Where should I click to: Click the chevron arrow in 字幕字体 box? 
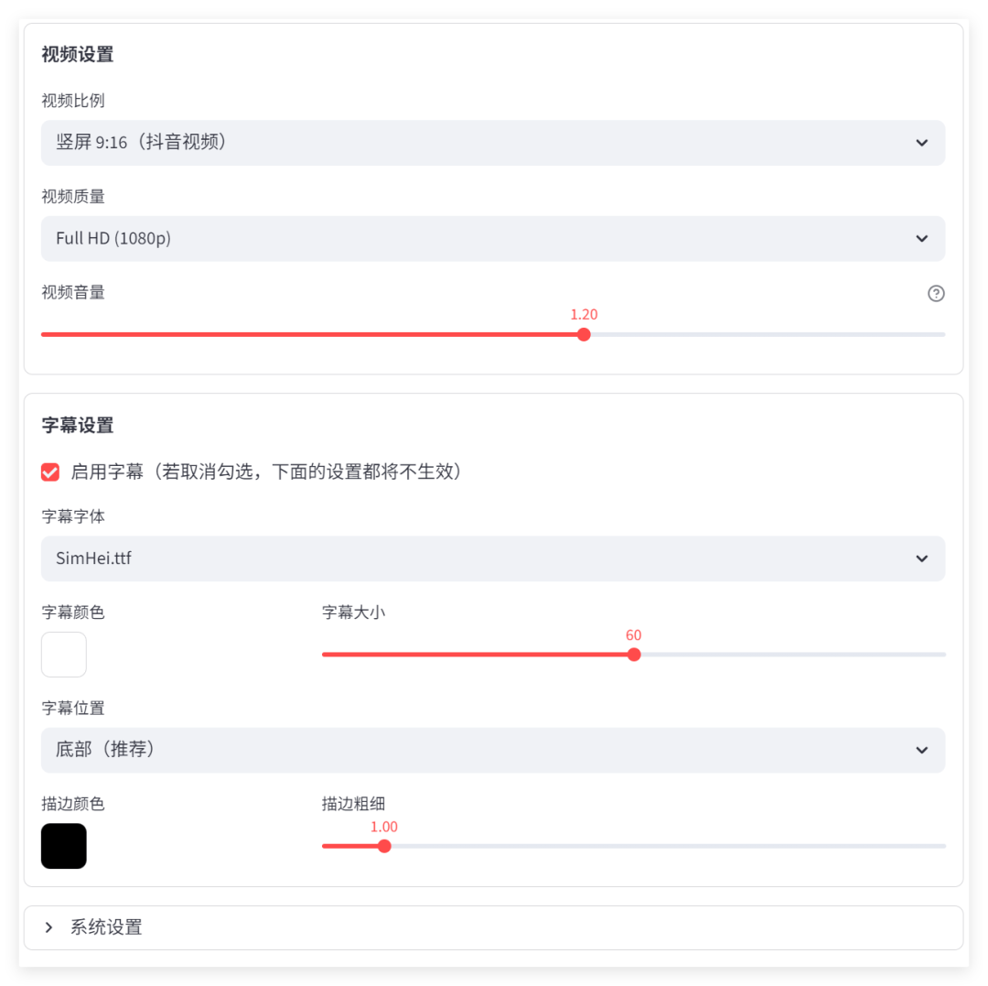coord(922,558)
